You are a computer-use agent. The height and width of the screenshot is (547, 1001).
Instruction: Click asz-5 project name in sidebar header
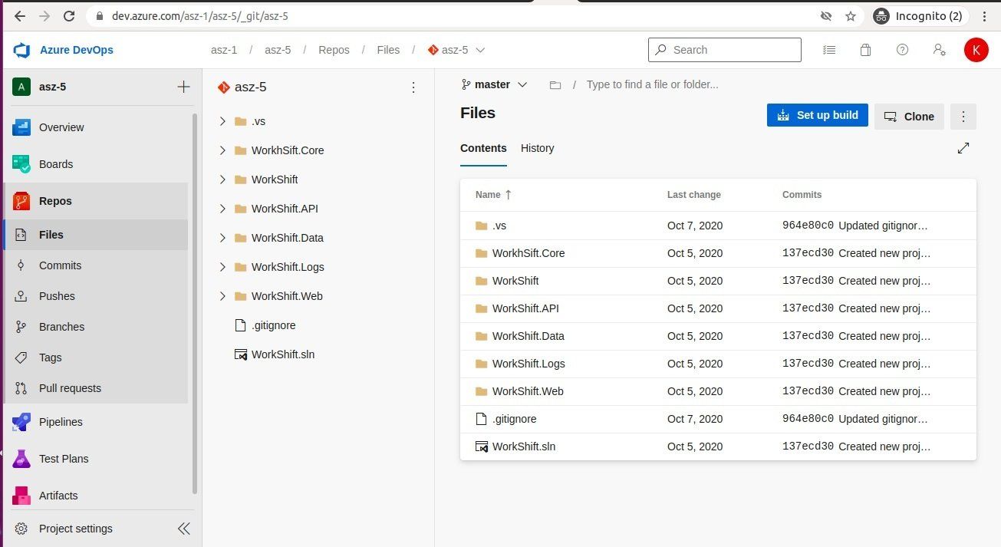coord(52,87)
